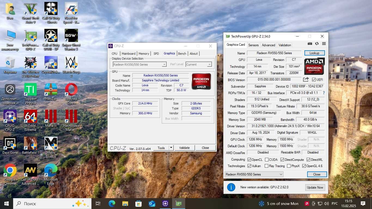Open the Grand Theft Auto V desktop shortcut
Screen dimensions: 372x209
31,13
